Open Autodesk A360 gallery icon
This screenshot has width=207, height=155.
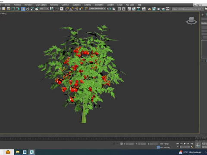(x=168, y=9)
